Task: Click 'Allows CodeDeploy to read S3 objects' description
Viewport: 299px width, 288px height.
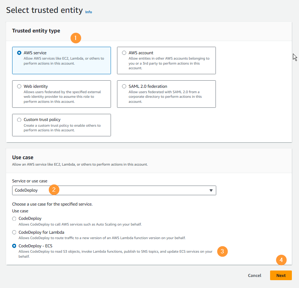Action: [x=115, y=254]
